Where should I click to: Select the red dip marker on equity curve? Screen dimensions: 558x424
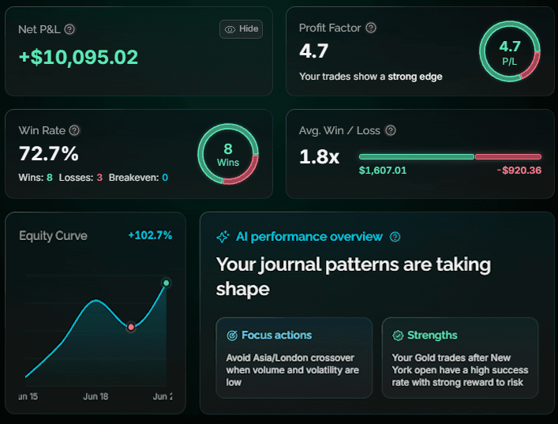(x=131, y=327)
